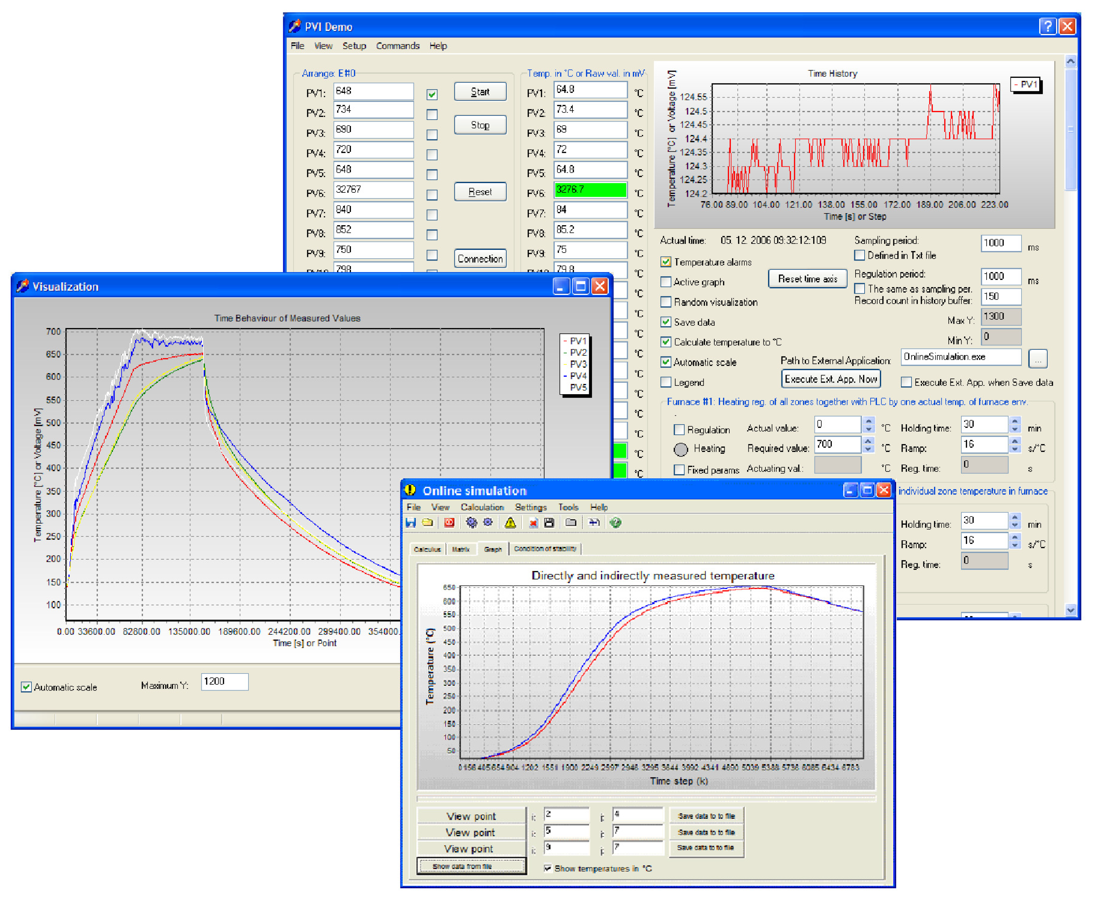Click the green help question mark icon
1094x899 pixels.
click(x=615, y=522)
